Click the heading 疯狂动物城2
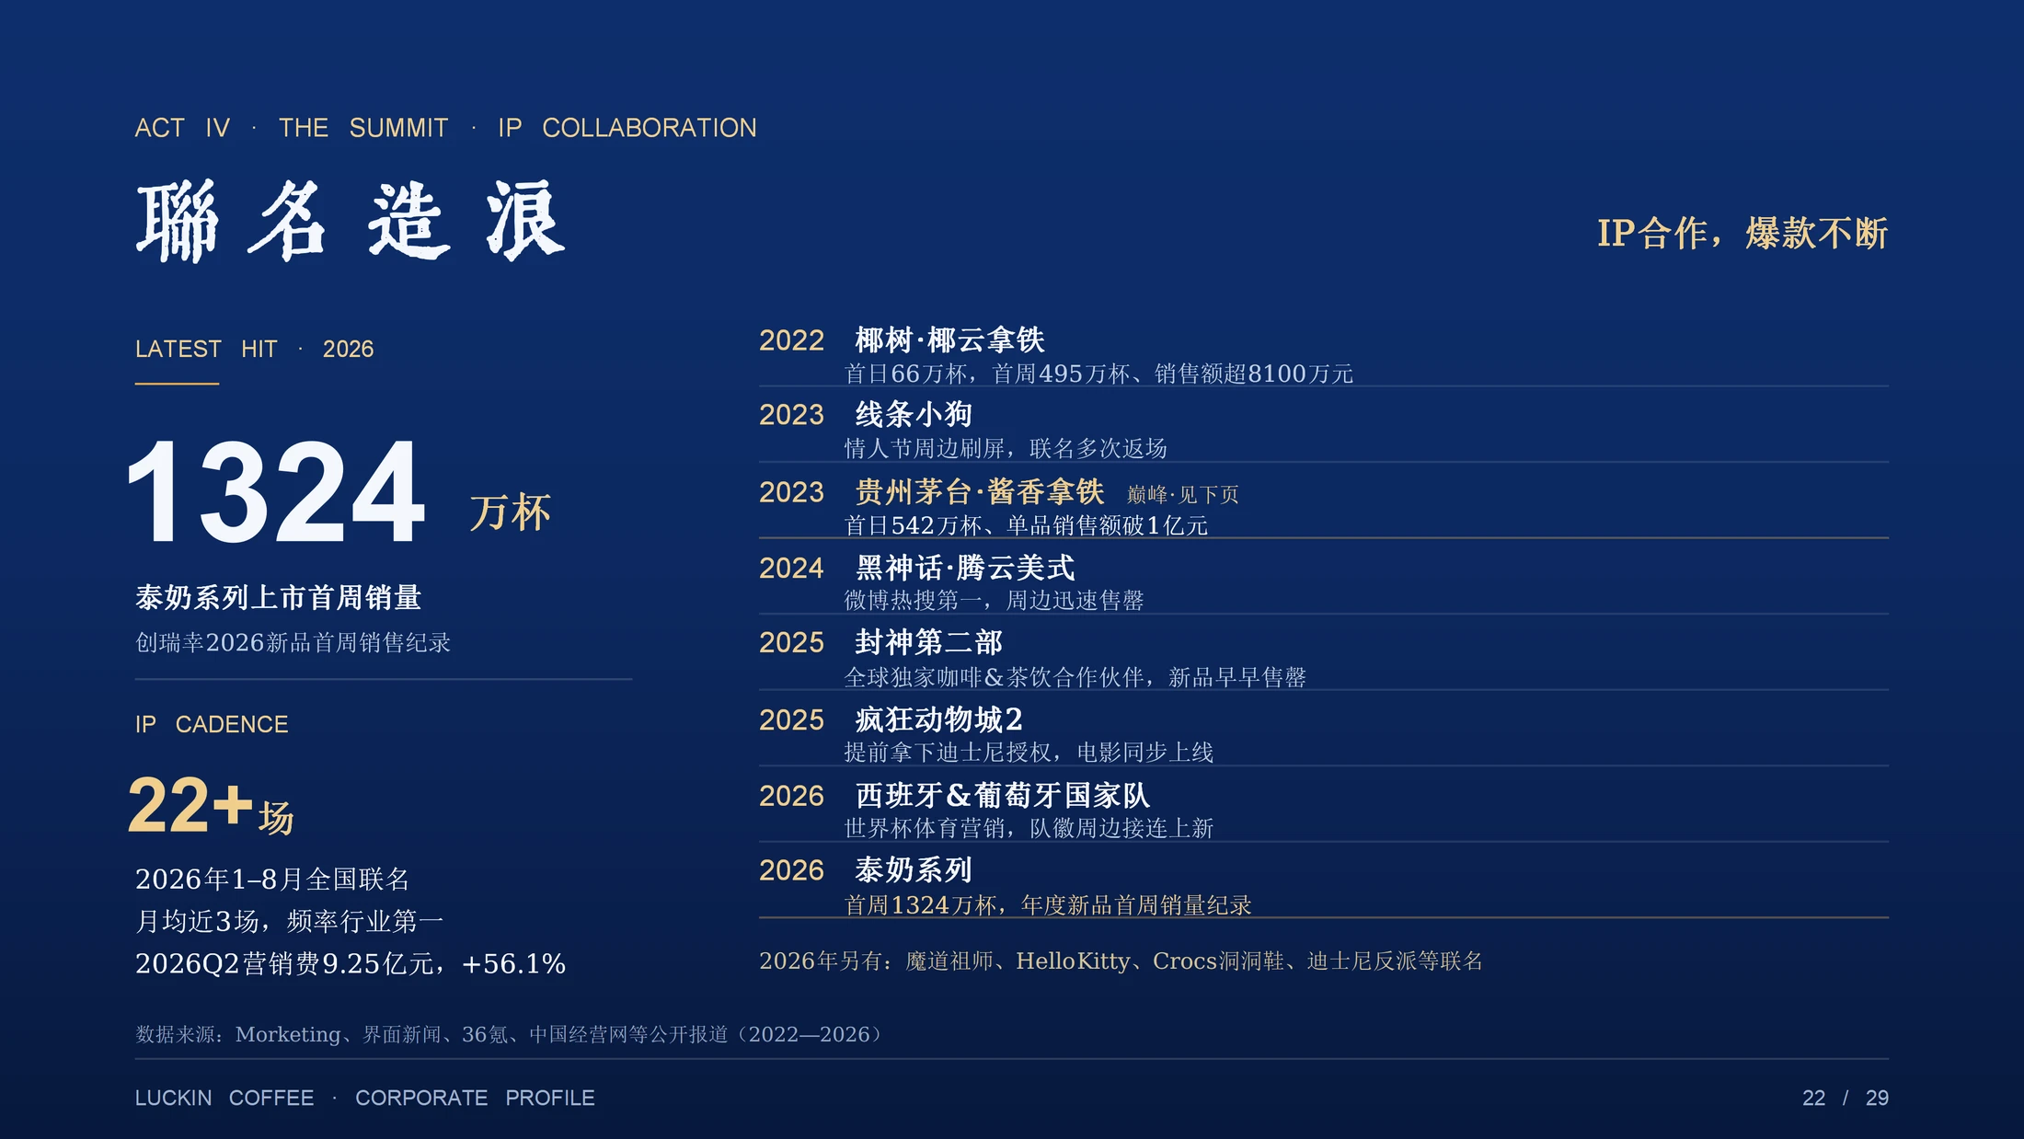This screenshot has width=2024, height=1139. [x=938, y=719]
